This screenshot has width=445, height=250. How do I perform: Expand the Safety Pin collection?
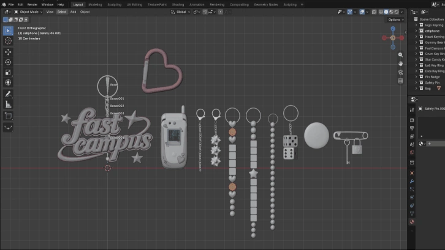click(416, 83)
